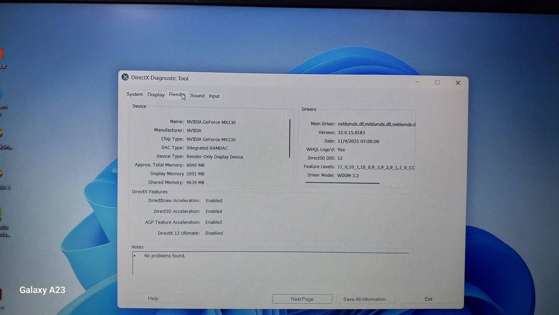This screenshot has width=559, height=315.
Task: Switch to the Input tab
Action: [214, 96]
